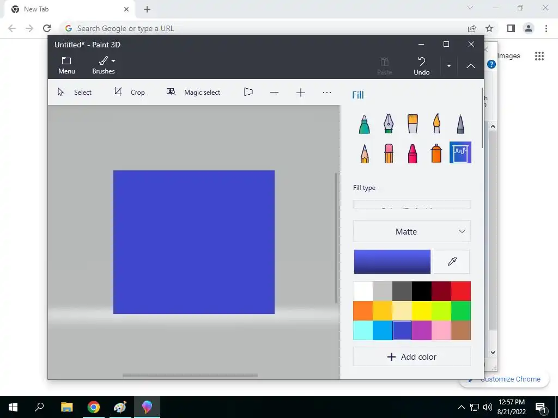The image size is (558, 418).
Task: Undo the last action
Action: 421,66
